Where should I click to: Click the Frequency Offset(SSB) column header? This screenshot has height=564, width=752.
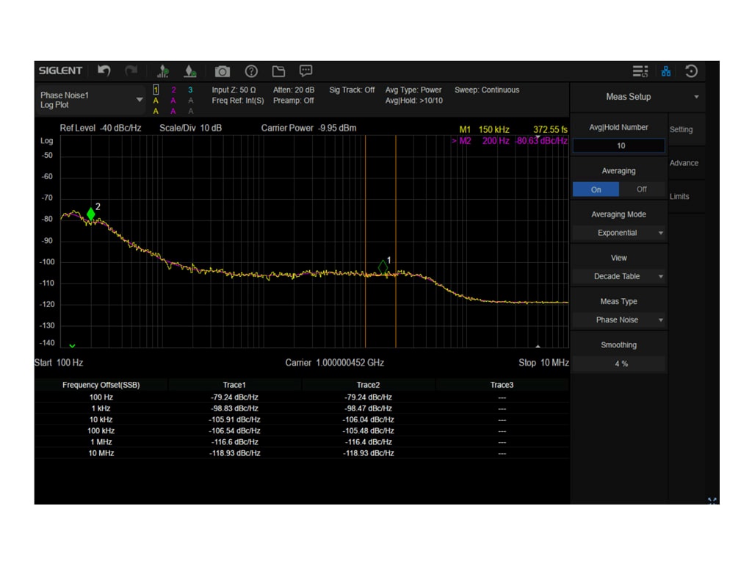click(101, 385)
